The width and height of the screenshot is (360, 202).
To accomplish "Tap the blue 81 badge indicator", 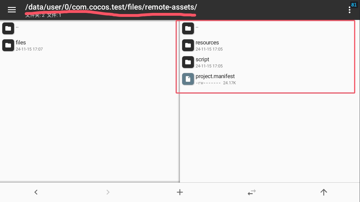I will (x=354, y=5).
